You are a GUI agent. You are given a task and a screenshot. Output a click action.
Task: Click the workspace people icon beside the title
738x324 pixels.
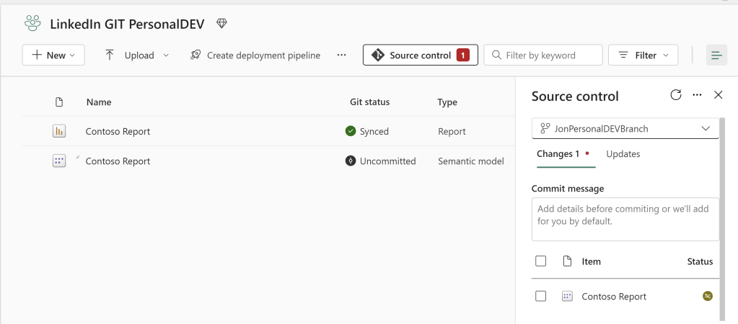coord(32,24)
